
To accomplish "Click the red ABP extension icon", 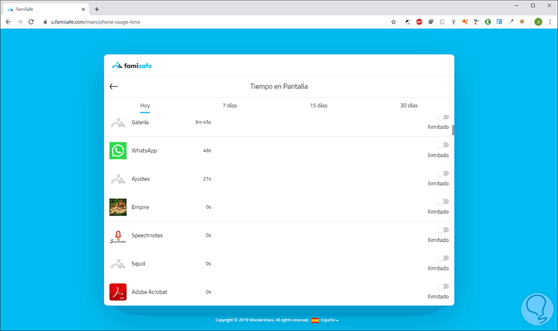I will (419, 22).
